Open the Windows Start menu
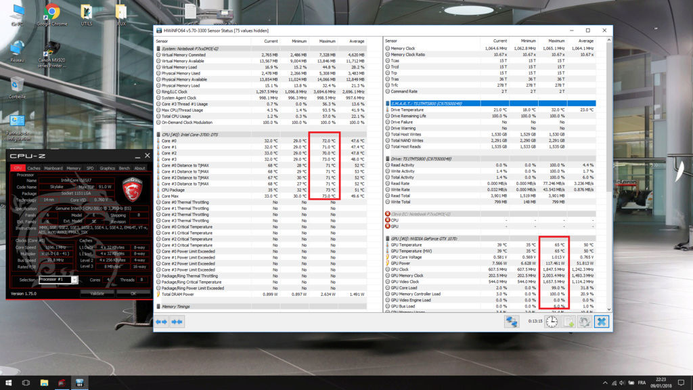 [x=8, y=383]
